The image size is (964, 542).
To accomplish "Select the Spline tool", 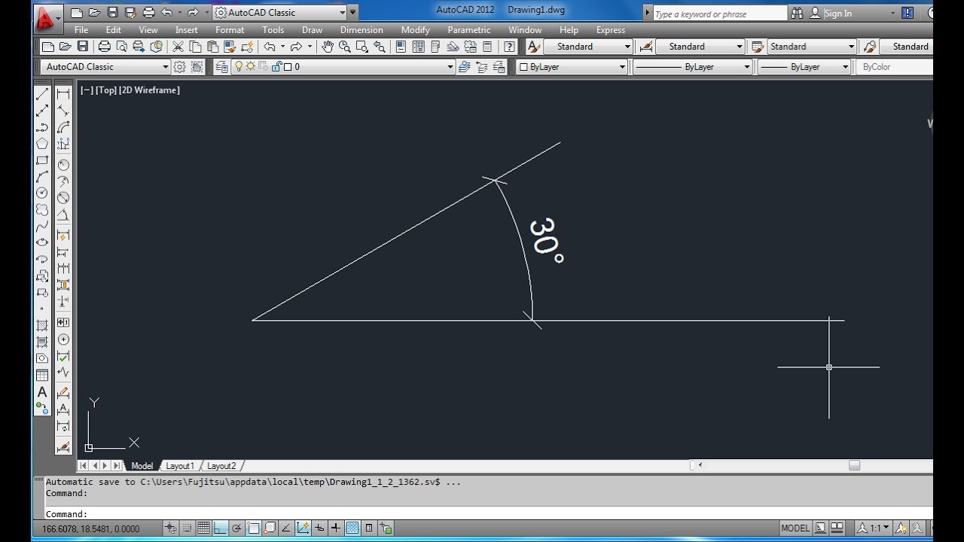I will [42, 225].
